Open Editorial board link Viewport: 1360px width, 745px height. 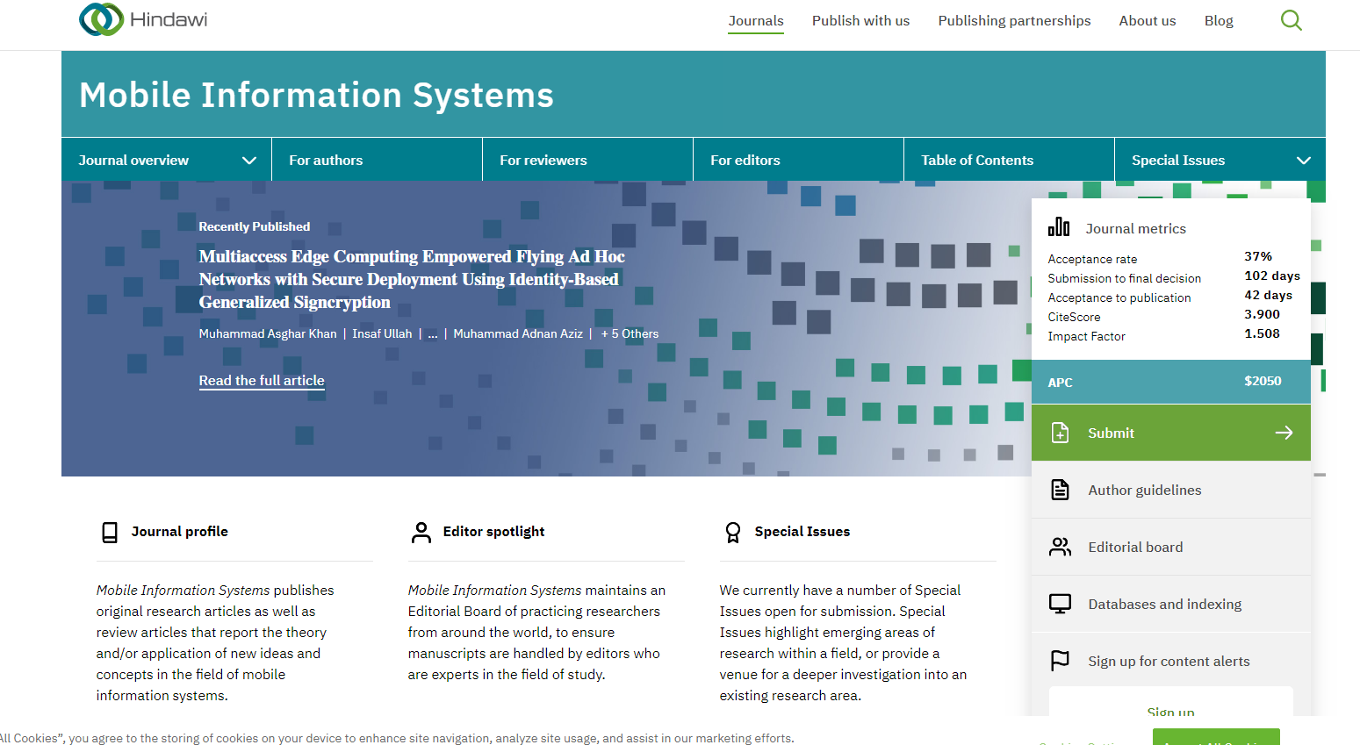[1135, 547]
